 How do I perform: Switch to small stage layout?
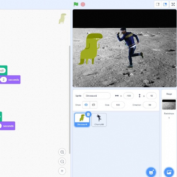158,5
